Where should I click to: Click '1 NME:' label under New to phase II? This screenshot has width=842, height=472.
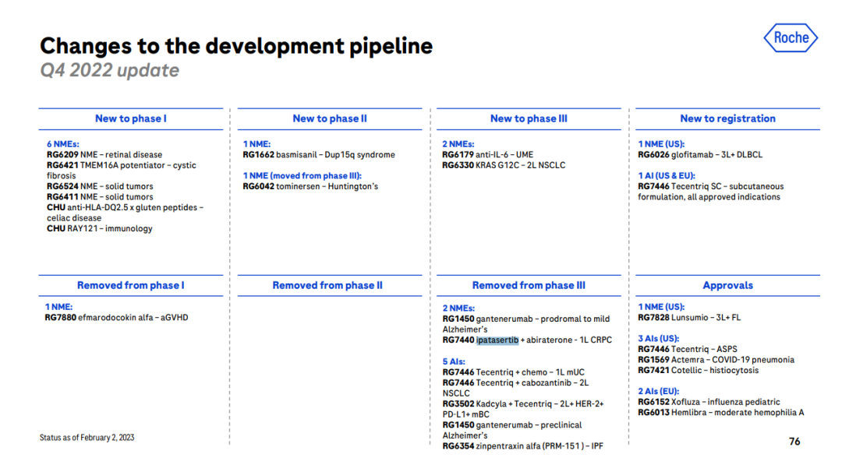(256, 144)
